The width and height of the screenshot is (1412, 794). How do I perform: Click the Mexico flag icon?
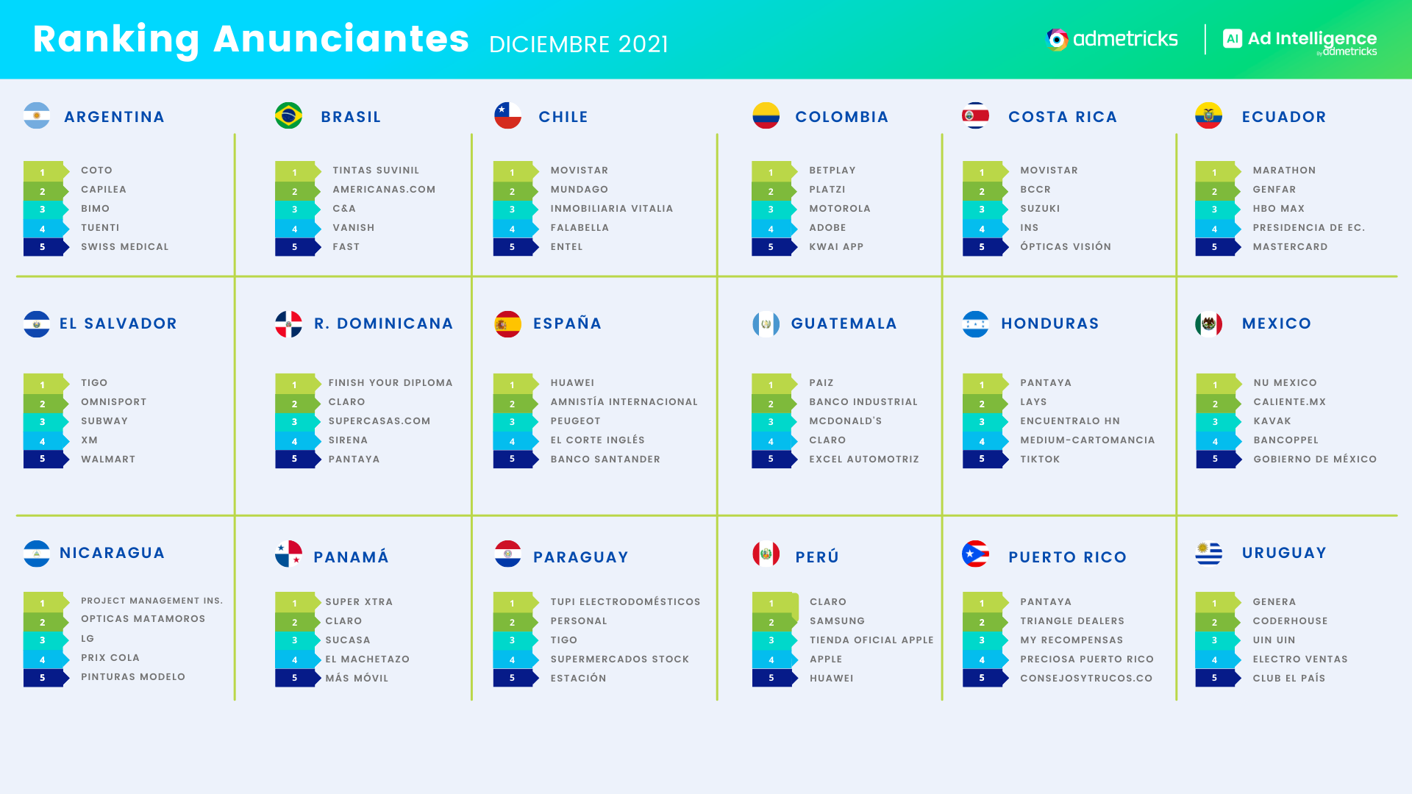pos(1208,323)
